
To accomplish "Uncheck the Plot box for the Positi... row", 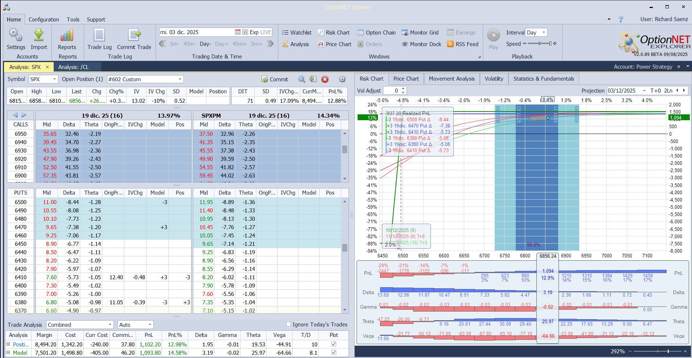I will 334,344.
